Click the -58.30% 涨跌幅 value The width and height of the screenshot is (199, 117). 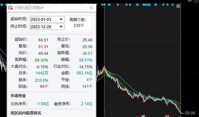pyautogui.click(x=41, y=60)
